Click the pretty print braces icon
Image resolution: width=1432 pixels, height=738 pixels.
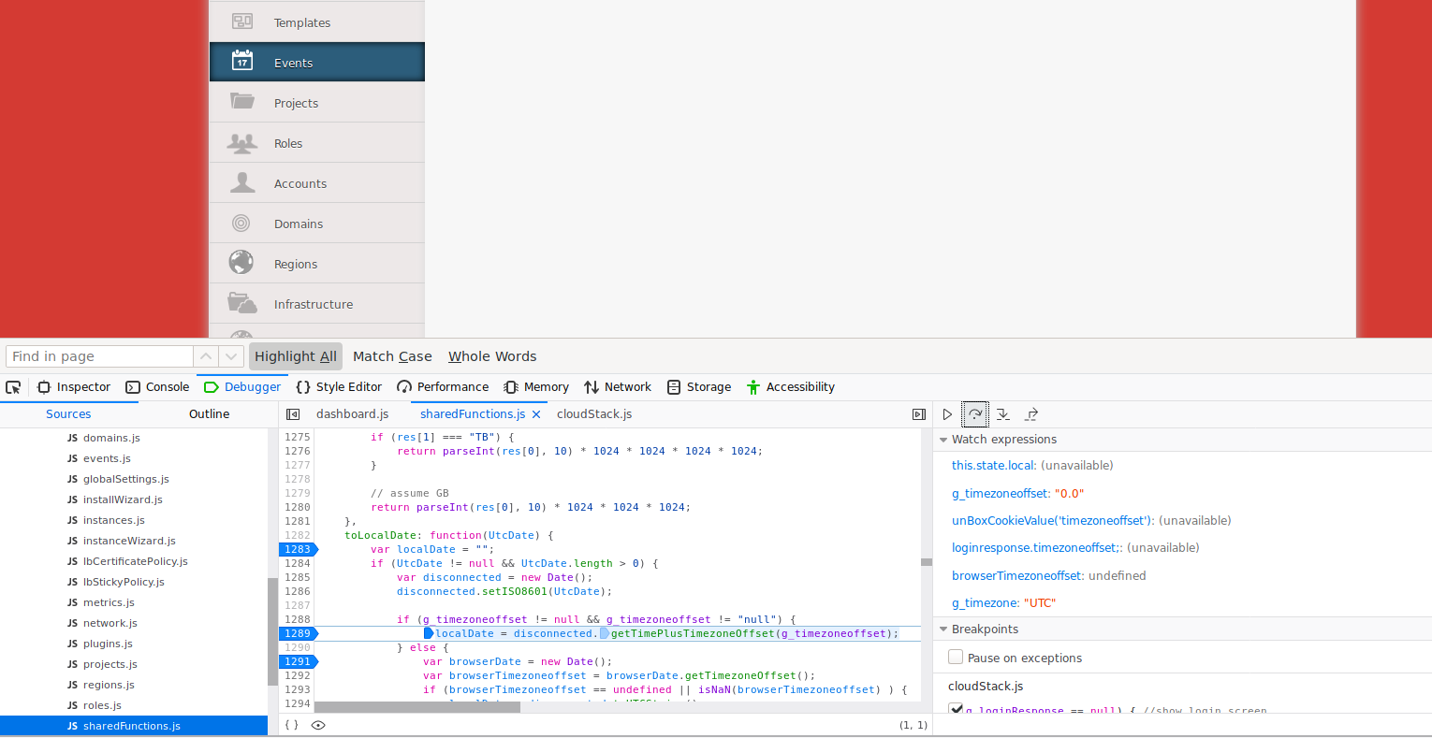point(292,725)
